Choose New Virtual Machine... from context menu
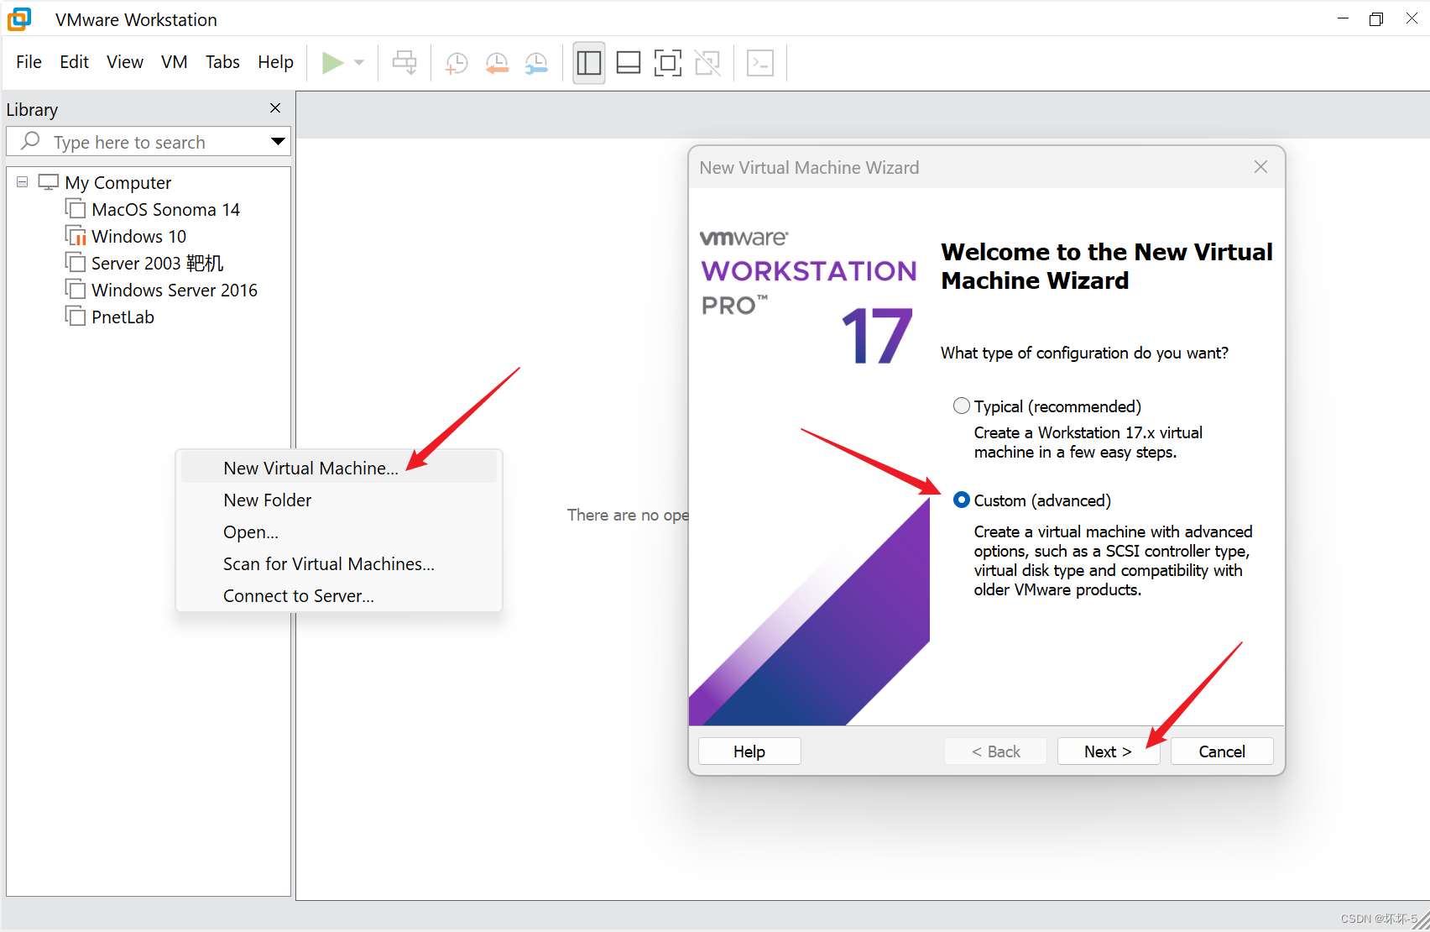The height and width of the screenshot is (932, 1430). [x=339, y=468]
